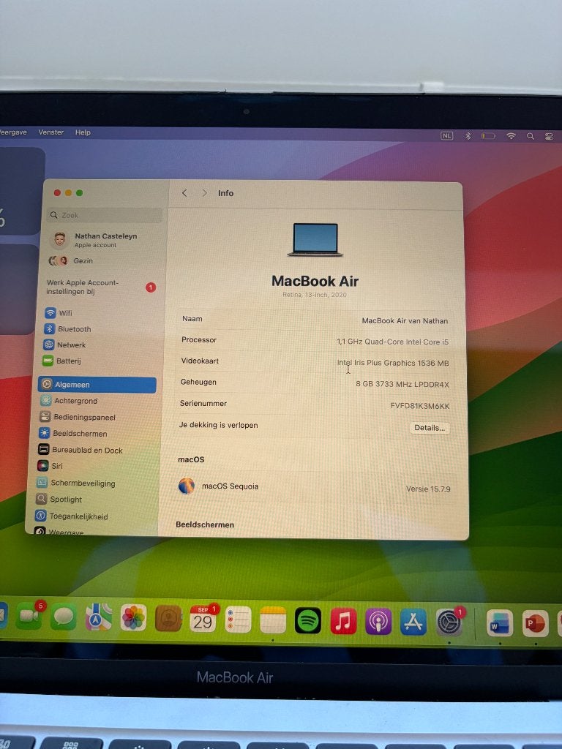Open Control Center in menu bar
This screenshot has height=749, width=562.
[549, 137]
